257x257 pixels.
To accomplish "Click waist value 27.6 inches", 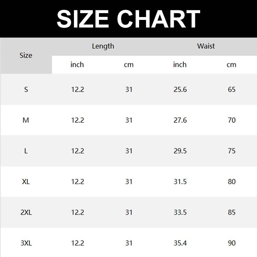I will pyautogui.click(x=180, y=120).
